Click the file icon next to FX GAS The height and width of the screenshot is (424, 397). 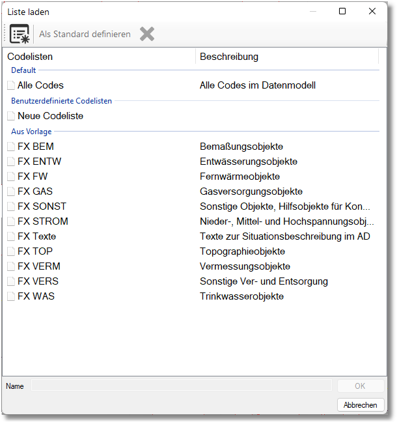pyautogui.click(x=11, y=192)
